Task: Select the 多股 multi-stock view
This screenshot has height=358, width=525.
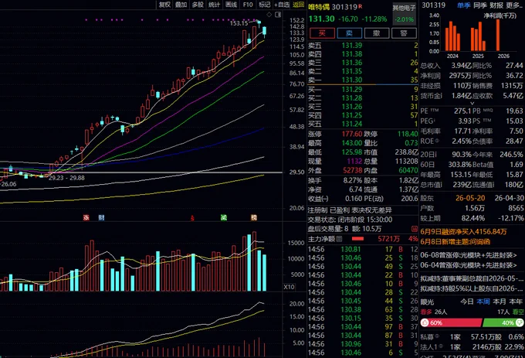Action: (198, 5)
